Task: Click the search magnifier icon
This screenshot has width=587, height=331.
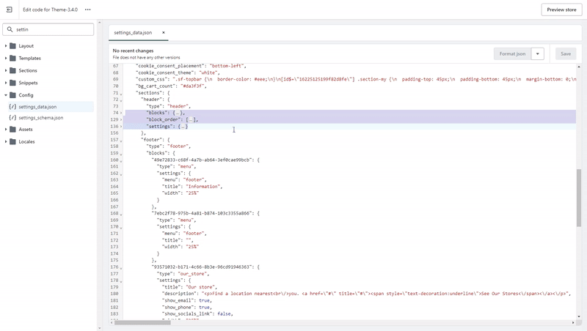Action: point(10,29)
